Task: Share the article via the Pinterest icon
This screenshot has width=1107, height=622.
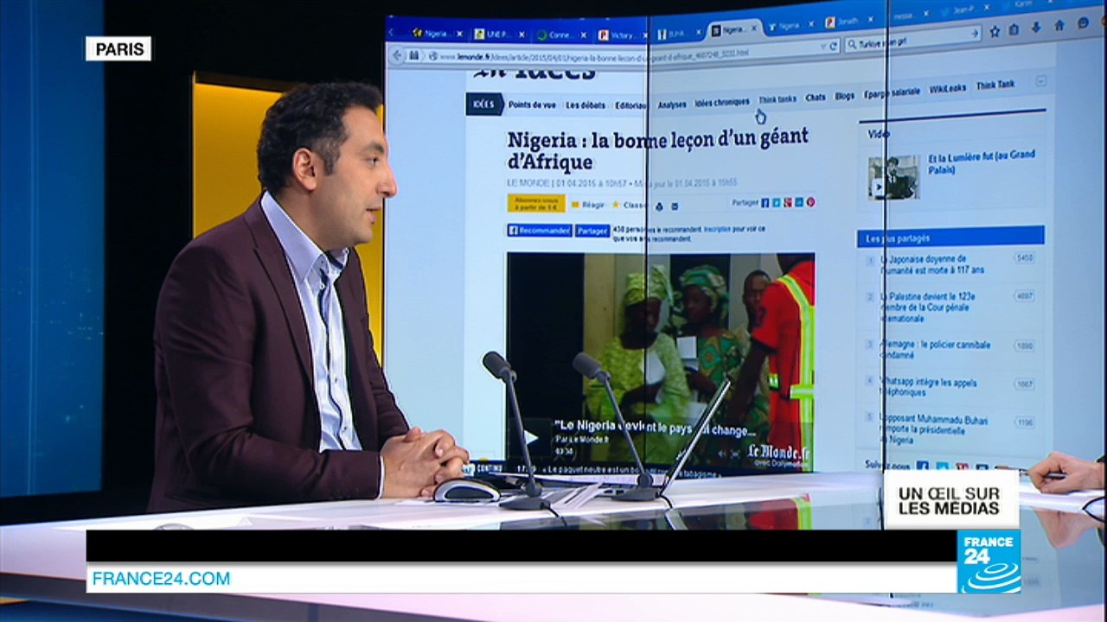Action: pyautogui.click(x=810, y=202)
